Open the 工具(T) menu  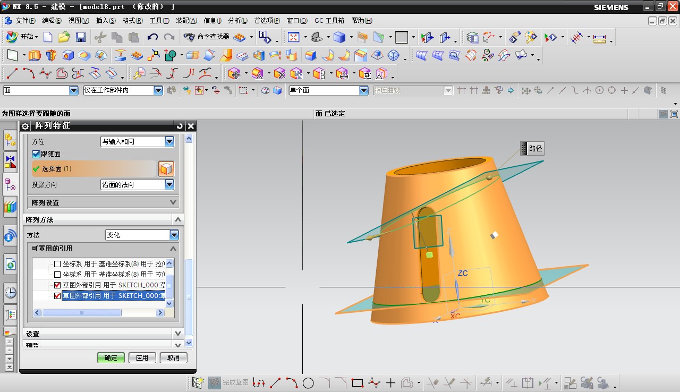[159, 21]
